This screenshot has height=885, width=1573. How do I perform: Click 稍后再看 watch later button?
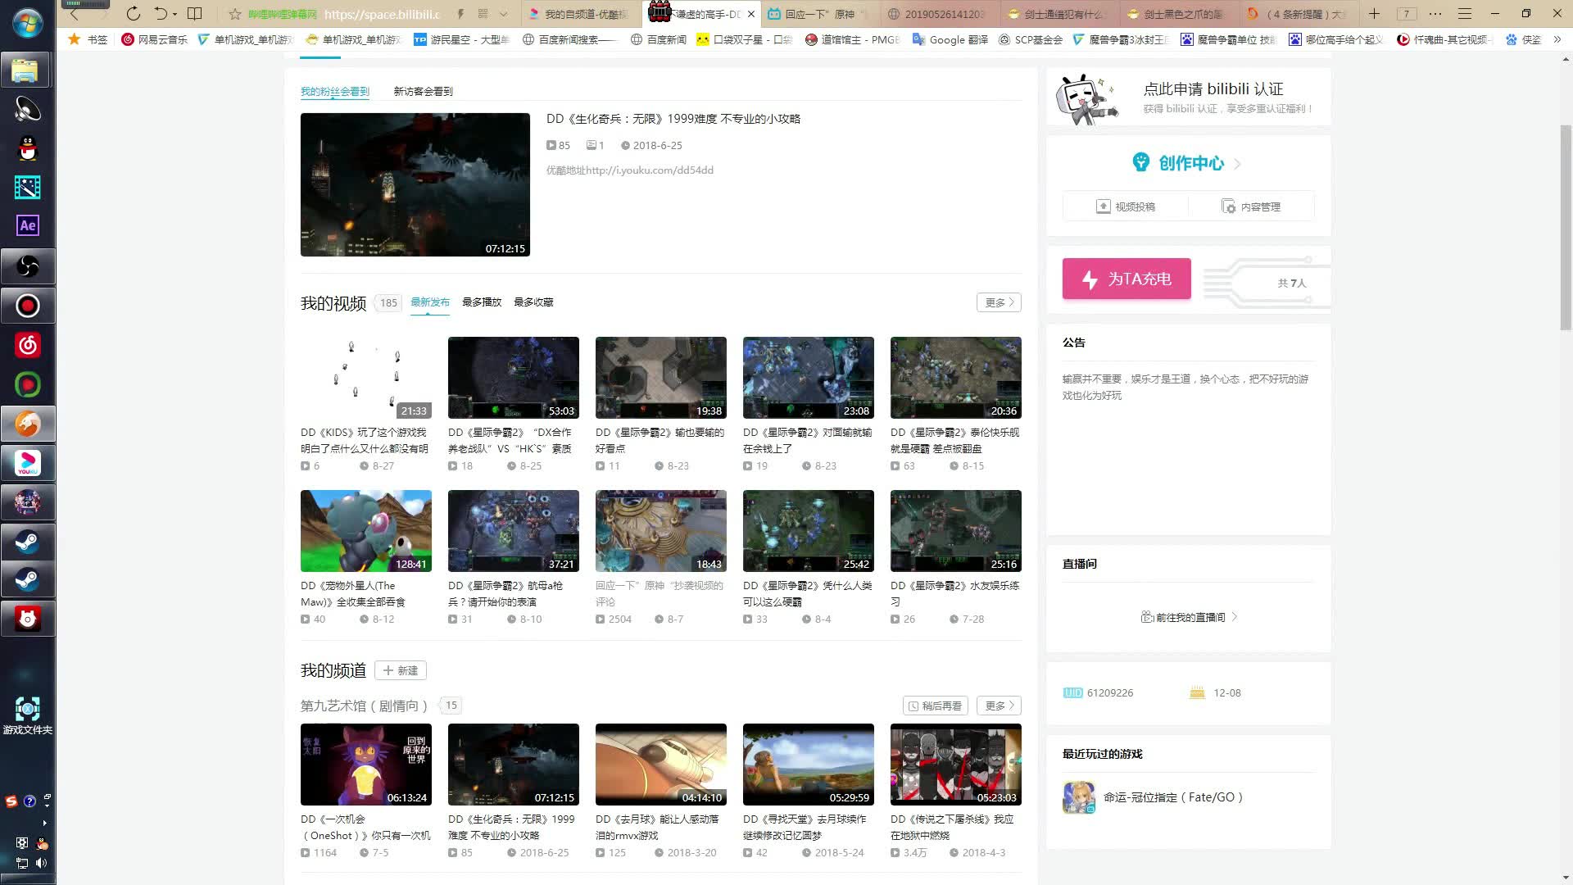click(936, 706)
